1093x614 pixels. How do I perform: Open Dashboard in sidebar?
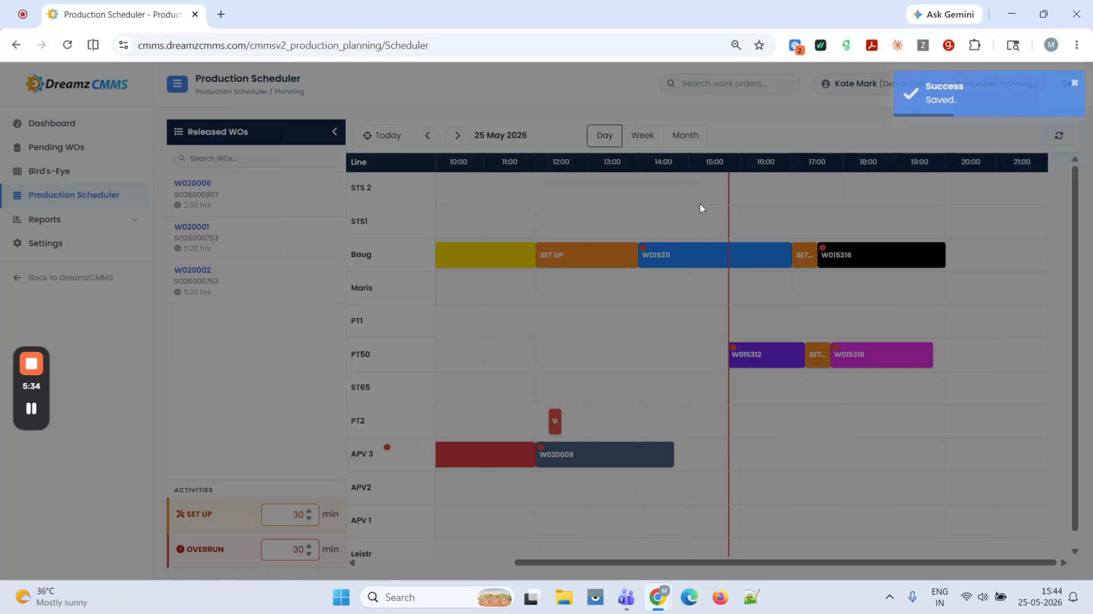pos(51,123)
